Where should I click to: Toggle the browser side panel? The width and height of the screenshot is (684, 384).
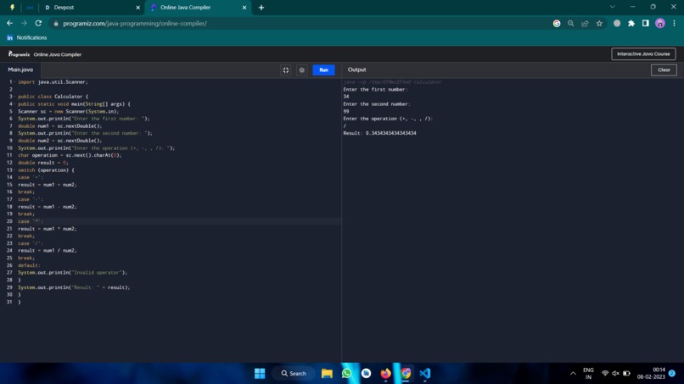pyautogui.click(x=646, y=24)
